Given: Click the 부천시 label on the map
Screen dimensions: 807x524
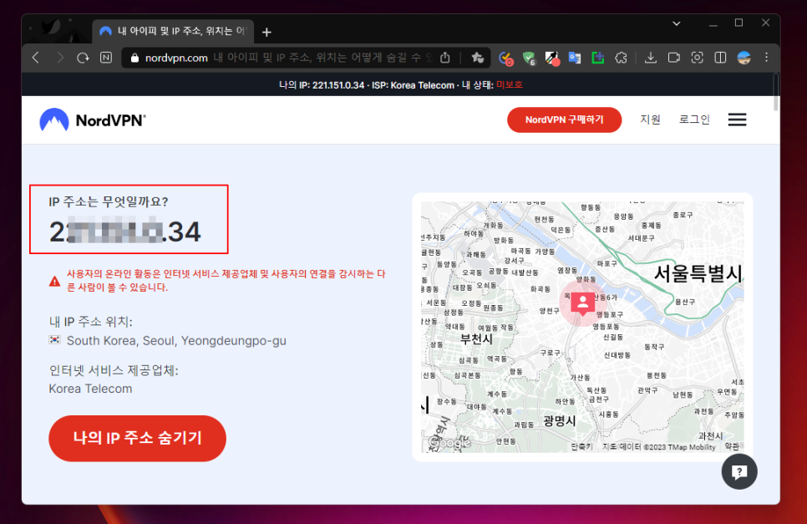Looking at the screenshot, I should pos(476,339).
